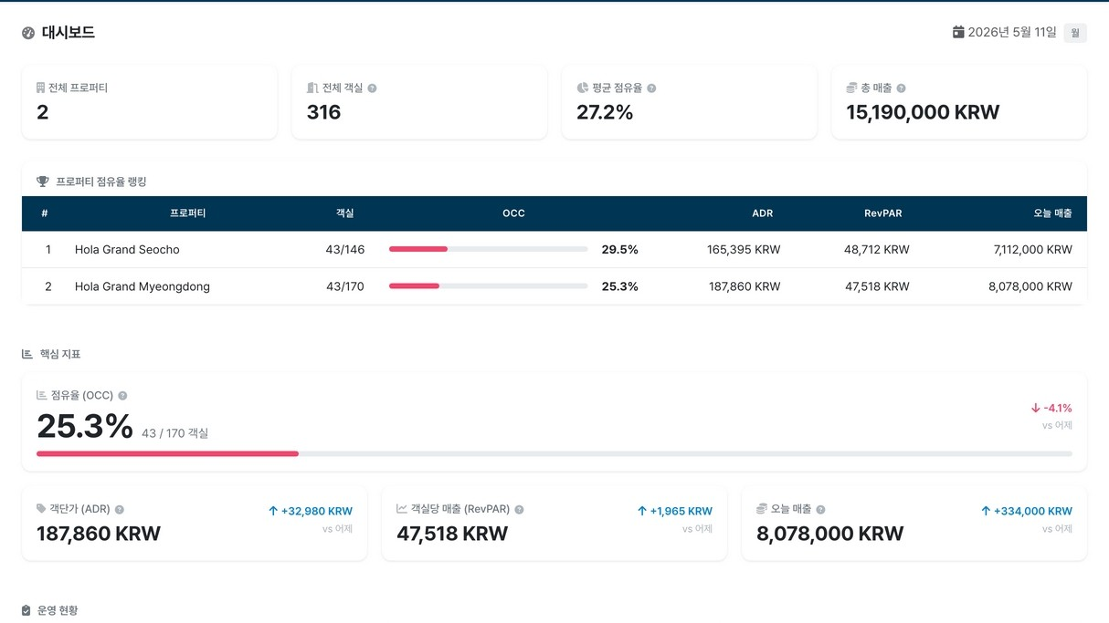Click the 전체 객실 value 316
The width and height of the screenshot is (1109, 623).
click(323, 112)
